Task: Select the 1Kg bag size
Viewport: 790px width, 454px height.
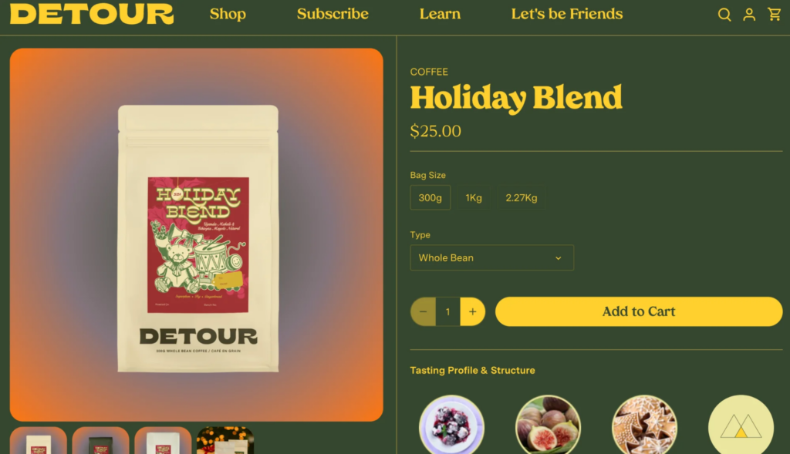Action: [x=474, y=198]
